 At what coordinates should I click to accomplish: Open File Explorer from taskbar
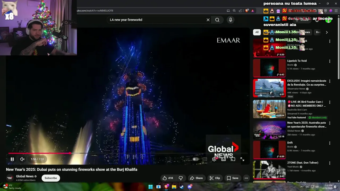click(x=174, y=187)
